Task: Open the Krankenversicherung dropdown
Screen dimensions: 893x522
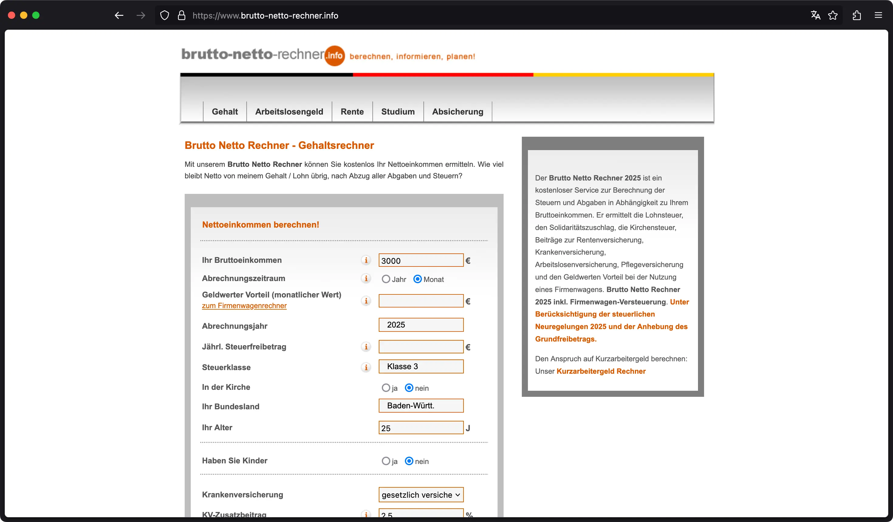Action: (x=421, y=495)
